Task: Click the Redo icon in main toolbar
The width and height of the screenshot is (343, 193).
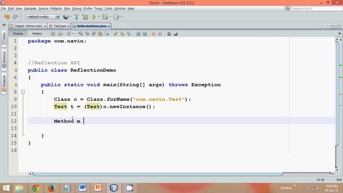Action: pos(16,17)
